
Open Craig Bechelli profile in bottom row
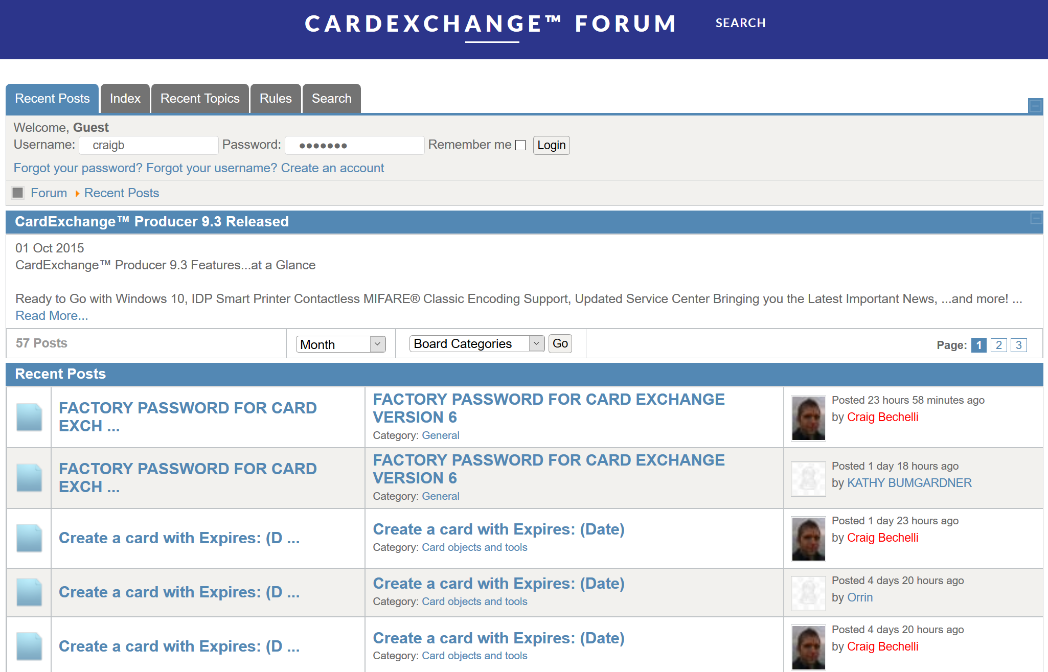tap(882, 646)
